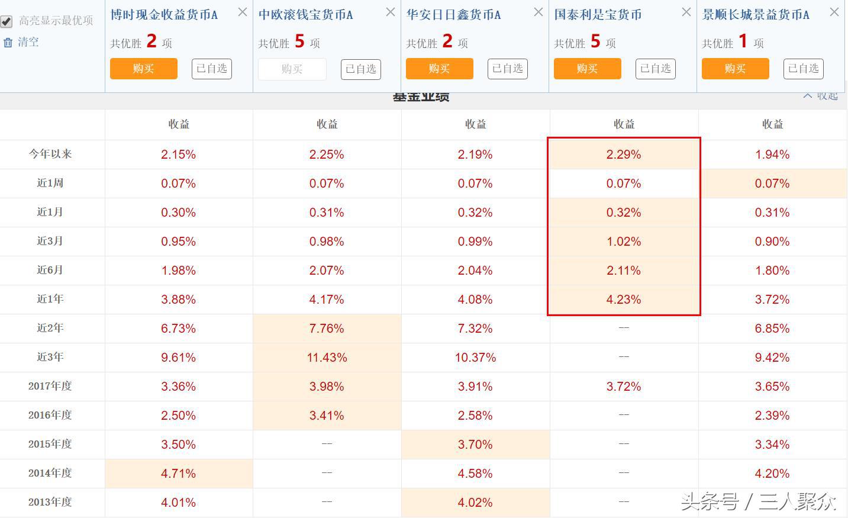Select the 2014年度 row label

click(50, 473)
